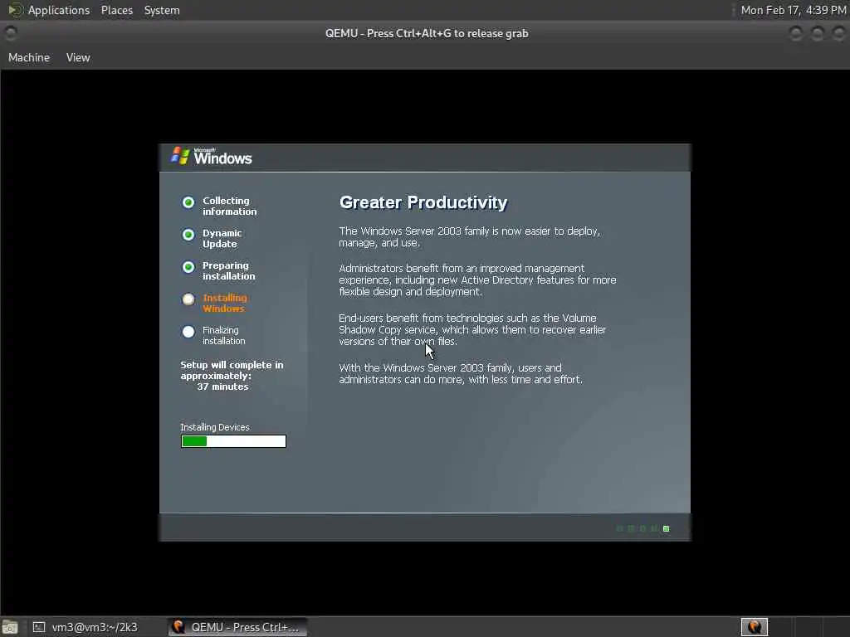
Task: Select the Installing Windows step indicator
Action: coord(188,299)
